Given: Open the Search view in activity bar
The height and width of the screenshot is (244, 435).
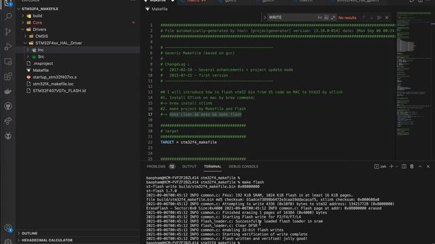Looking at the screenshot, I should 8,17.
